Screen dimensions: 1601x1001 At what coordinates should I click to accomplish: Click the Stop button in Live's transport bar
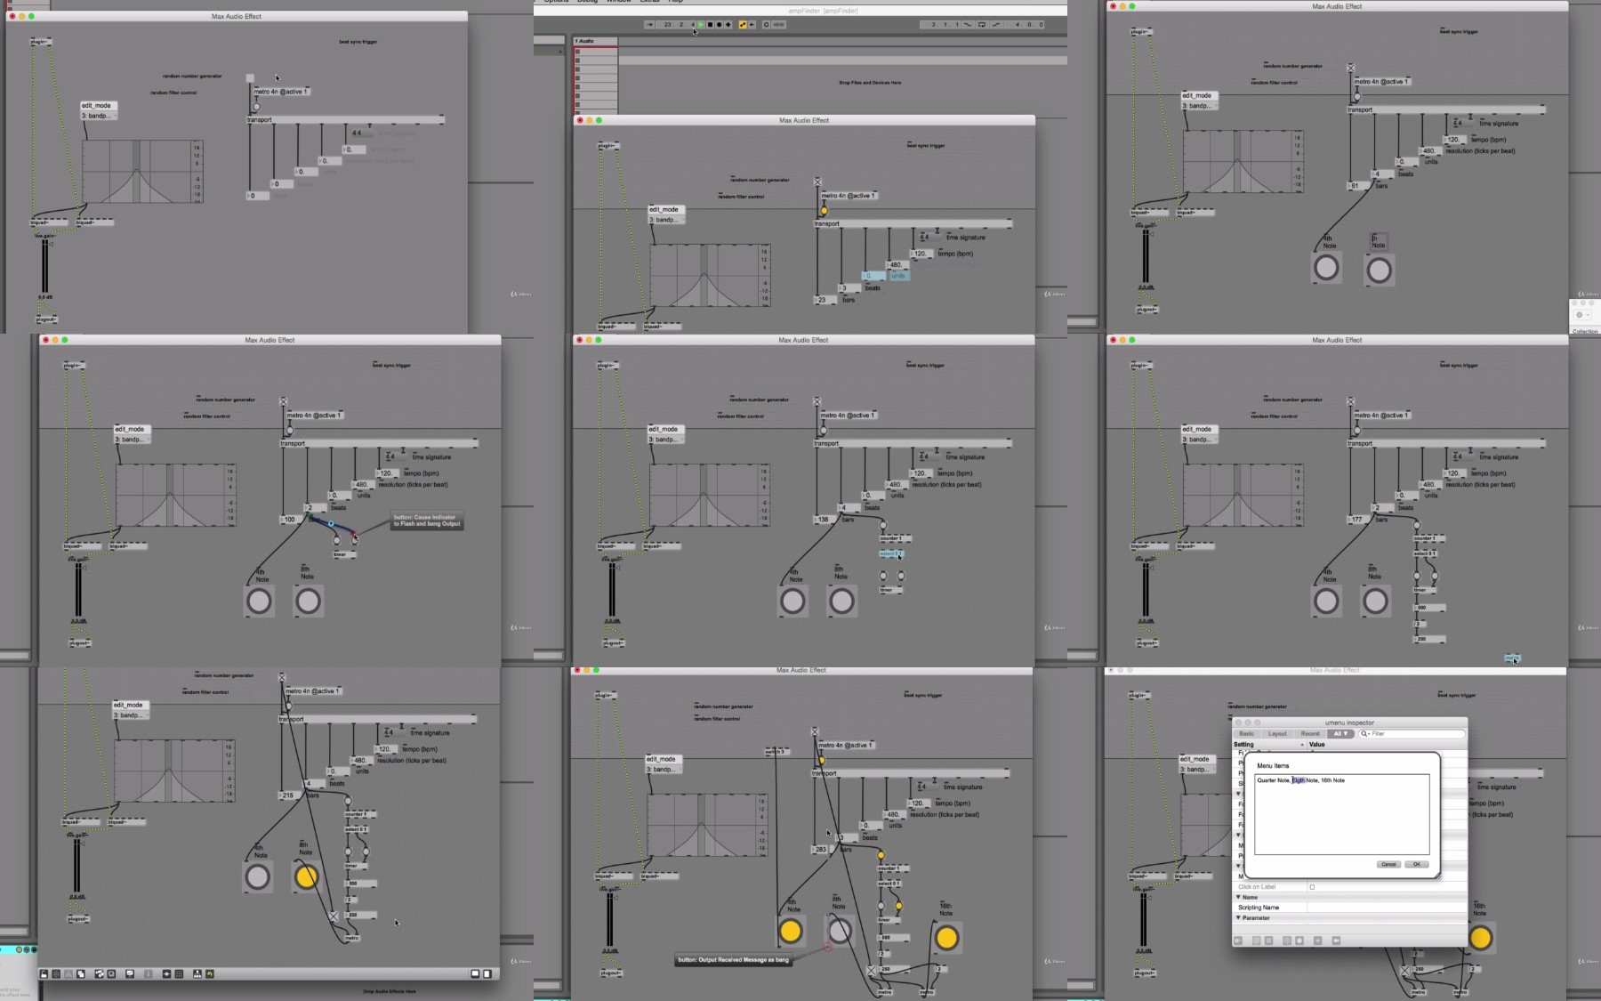(710, 25)
